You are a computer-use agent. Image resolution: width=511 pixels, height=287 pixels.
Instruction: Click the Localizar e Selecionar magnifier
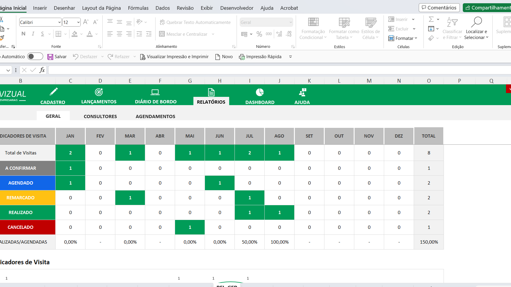[476, 22]
